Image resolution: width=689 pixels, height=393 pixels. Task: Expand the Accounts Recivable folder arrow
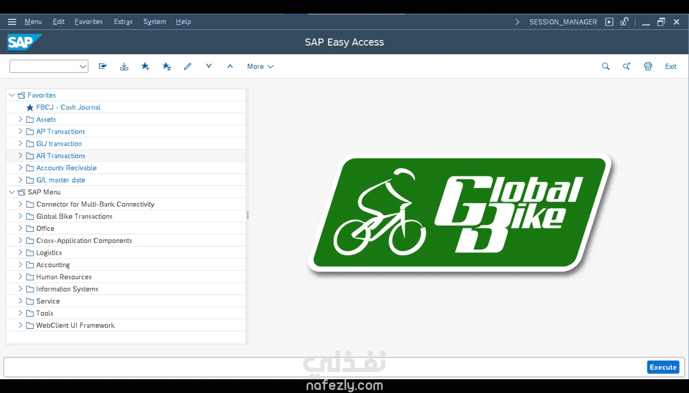tap(20, 168)
